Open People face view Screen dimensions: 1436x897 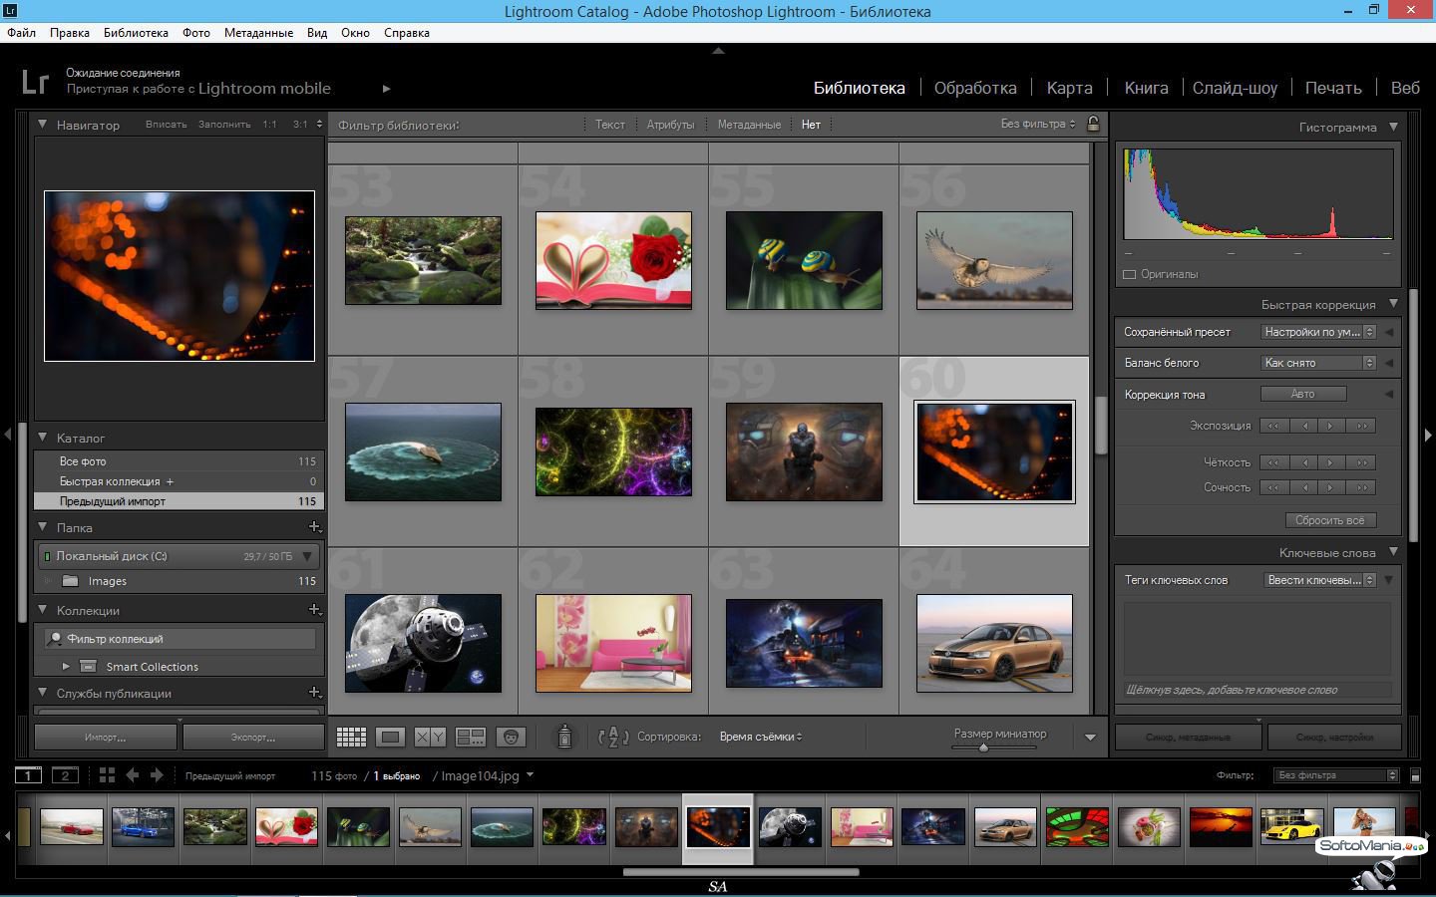click(x=511, y=737)
